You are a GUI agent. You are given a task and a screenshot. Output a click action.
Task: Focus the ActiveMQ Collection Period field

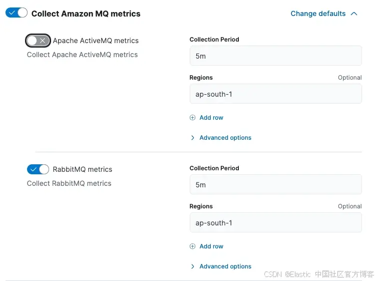click(275, 56)
